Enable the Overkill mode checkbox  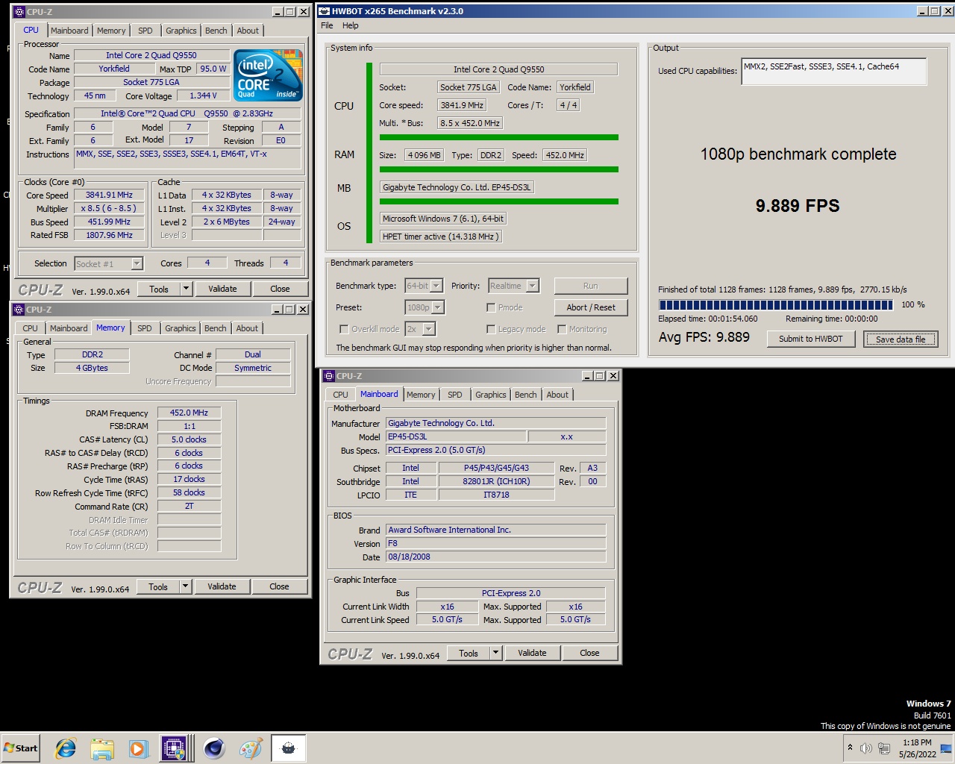coord(344,329)
